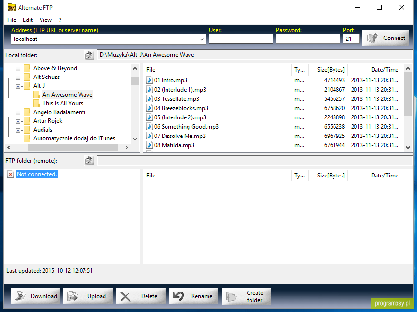Image resolution: width=417 pixels, height=312 pixels.
Task: Click the Alternate FTP app icon in title bar
Action: click(x=11, y=7)
